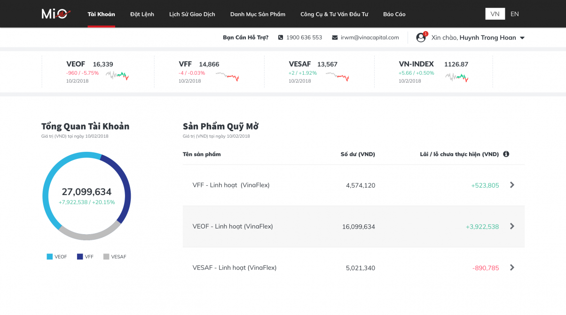Viewport: 566px width, 315px height.
Task: Click the info icon beside Lãi / lỗ column
Action: coord(506,154)
